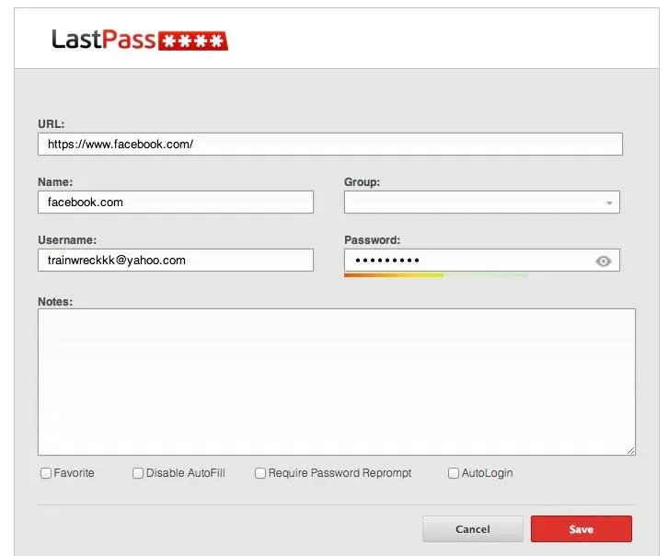The image size is (668, 556).
Task: Click the "Name:" label
Action: 55,182
